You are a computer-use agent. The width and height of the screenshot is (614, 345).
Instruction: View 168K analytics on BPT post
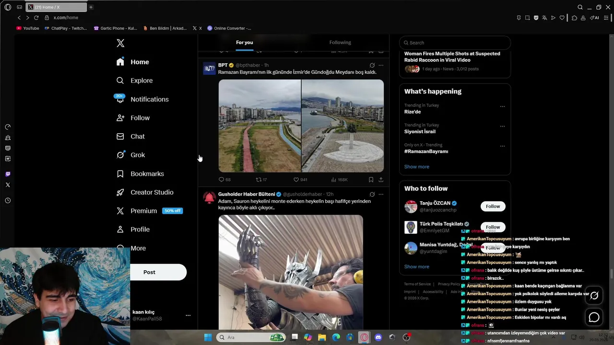click(339, 180)
